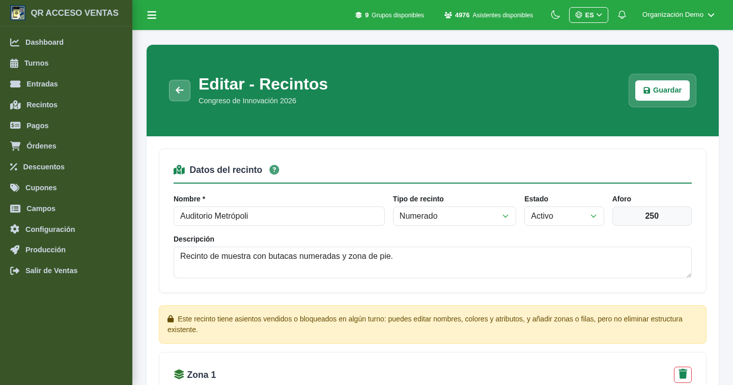This screenshot has width=733, height=385.
Task: Click the Grupos disponibles layers icon
Action: tap(358, 15)
